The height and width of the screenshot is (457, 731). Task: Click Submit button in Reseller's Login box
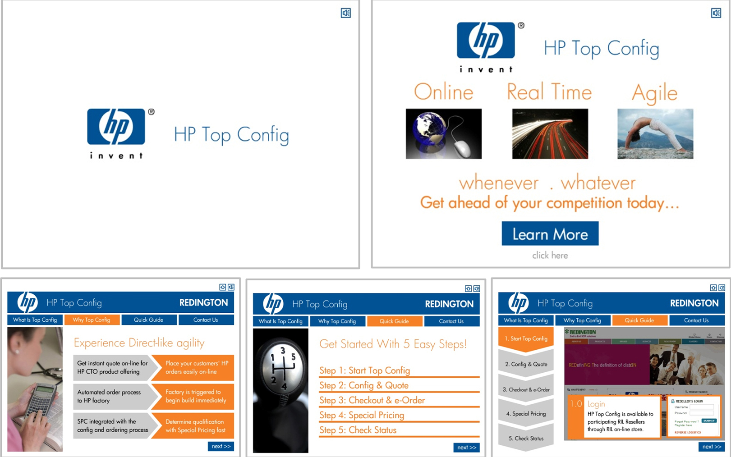(709, 420)
